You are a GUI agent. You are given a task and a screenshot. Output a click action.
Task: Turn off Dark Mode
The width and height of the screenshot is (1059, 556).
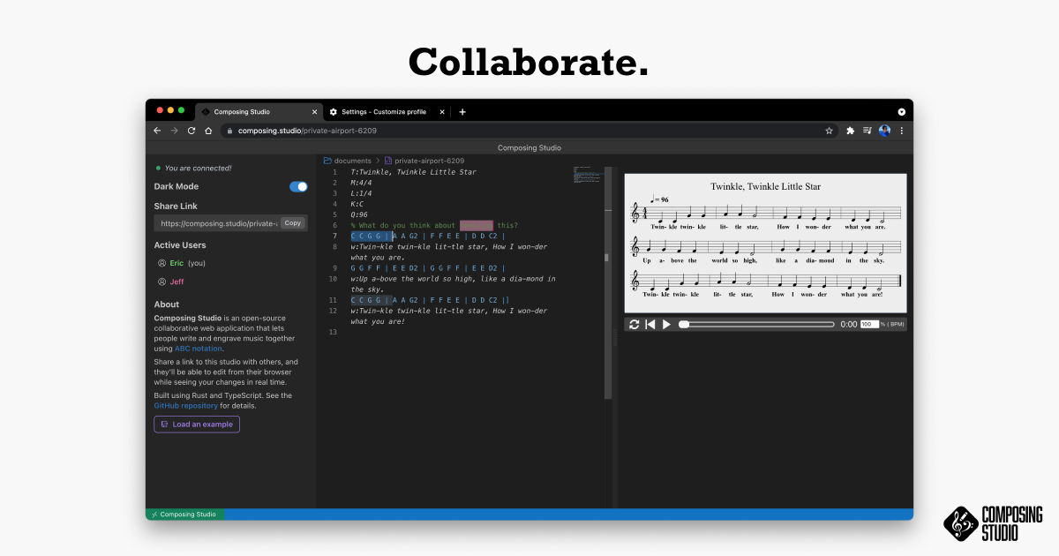click(298, 186)
